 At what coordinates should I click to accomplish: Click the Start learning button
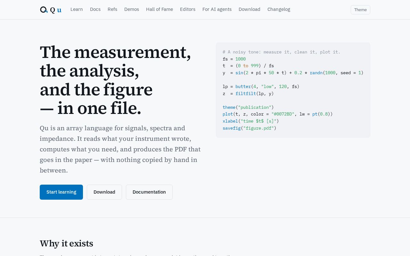(61, 192)
